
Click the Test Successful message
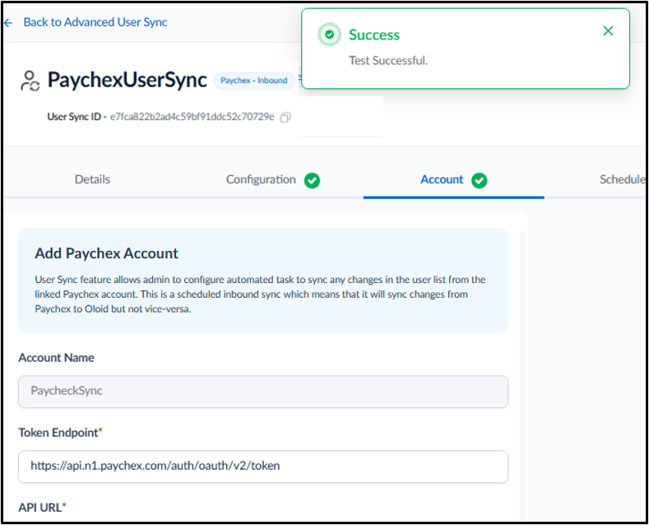point(388,61)
